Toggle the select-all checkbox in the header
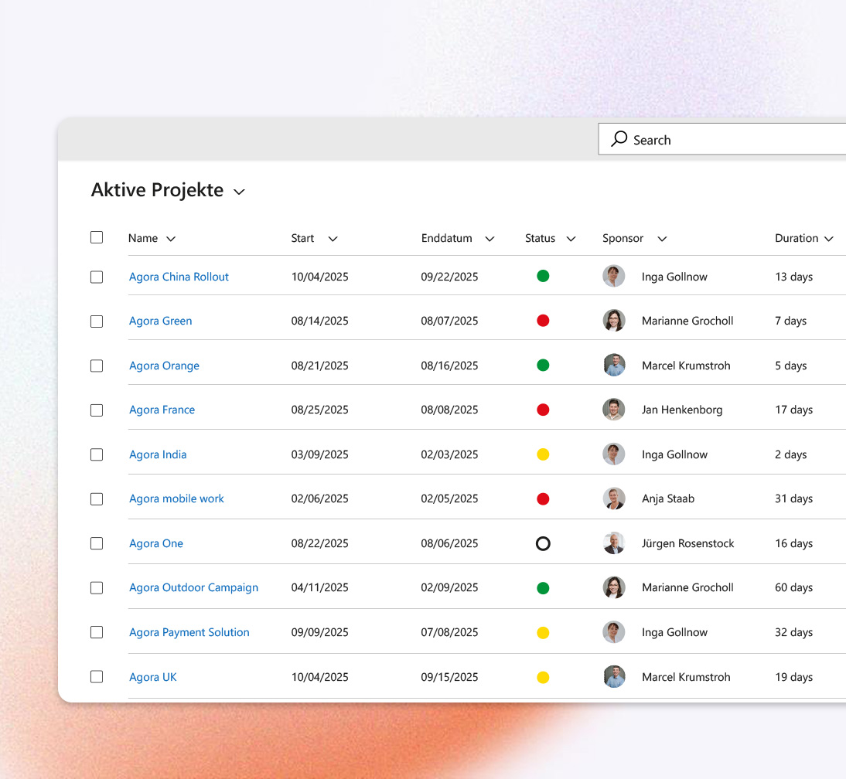Viewport: 846px width, 779px height. point(97,237)
